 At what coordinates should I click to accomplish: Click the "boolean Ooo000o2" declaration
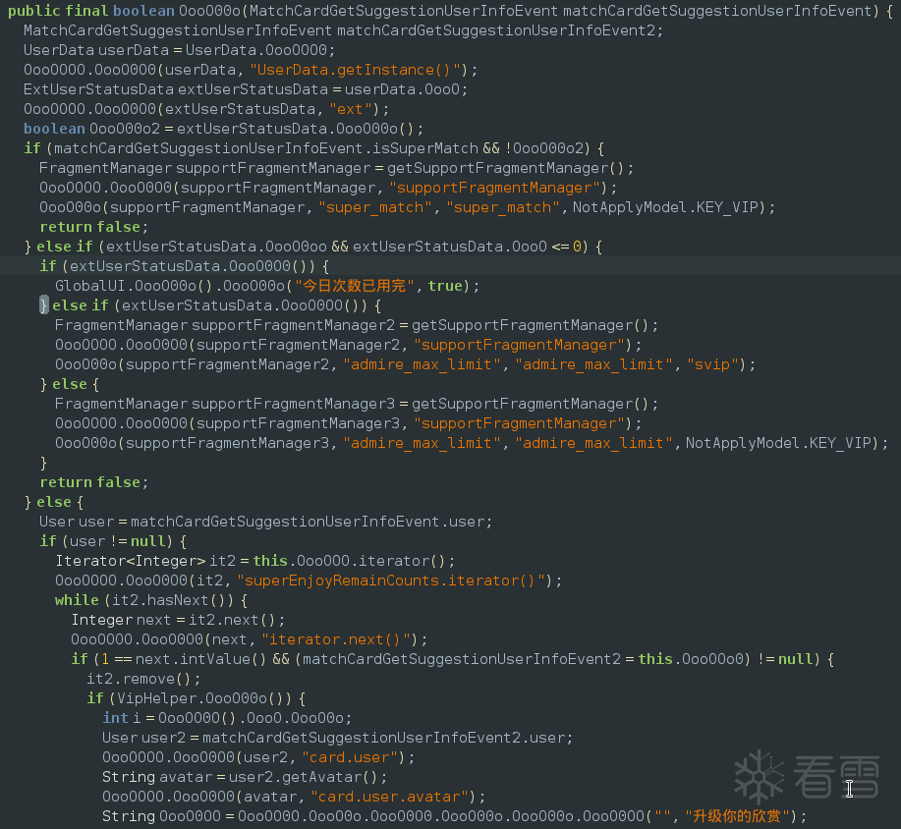(92, 130)
